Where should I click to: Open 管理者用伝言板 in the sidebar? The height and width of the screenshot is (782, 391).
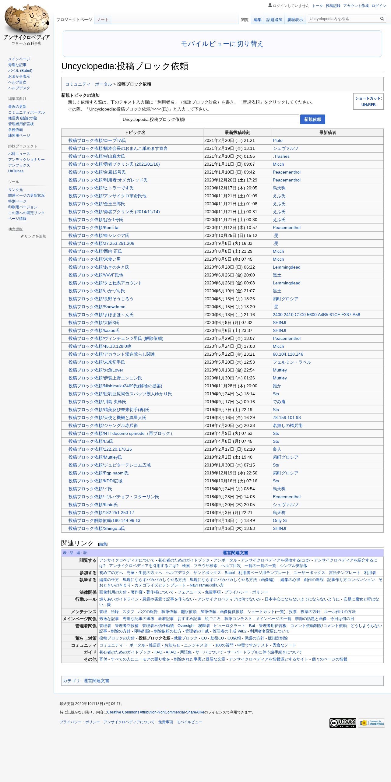(x=21, y=124)
